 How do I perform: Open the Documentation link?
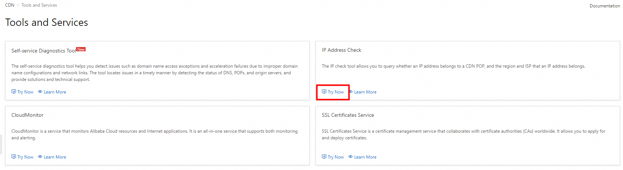[605, 6]
